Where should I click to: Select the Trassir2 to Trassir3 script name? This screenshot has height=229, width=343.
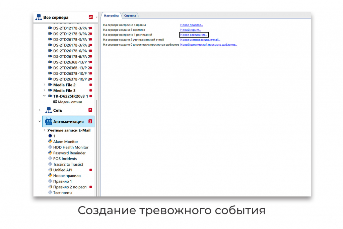[x=68, y=164]
